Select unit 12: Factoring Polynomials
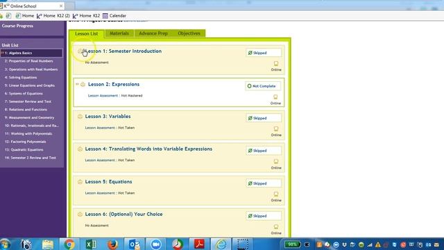Screen dimensions: 444x250 [x=26, y=142]
